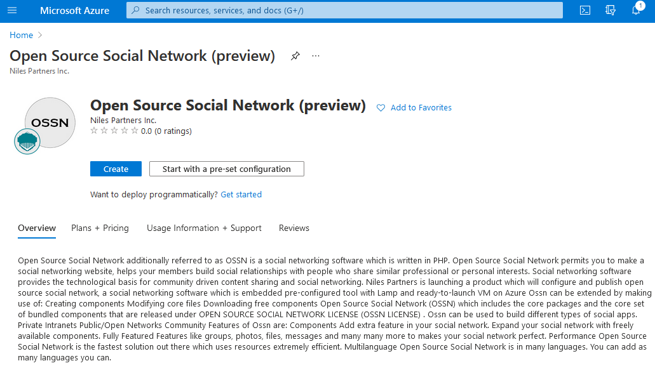The width and height of the screenshot is (655, 368).
Task: Pin this offer using the pushpin icon
Action: coord(295,56)
